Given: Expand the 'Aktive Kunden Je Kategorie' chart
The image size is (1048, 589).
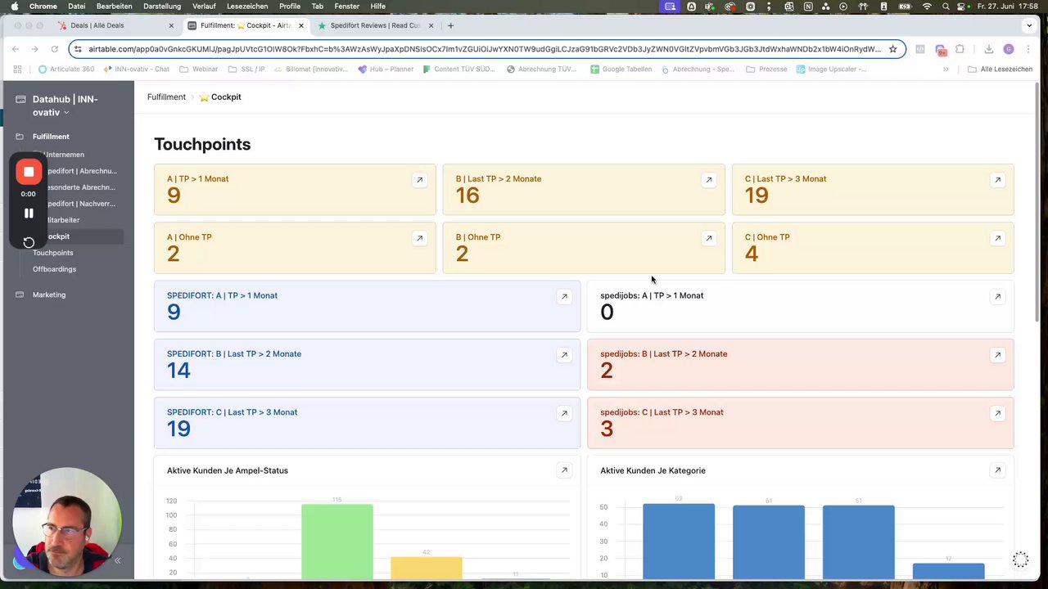Looking at the screenshot, I should (997, 470).
